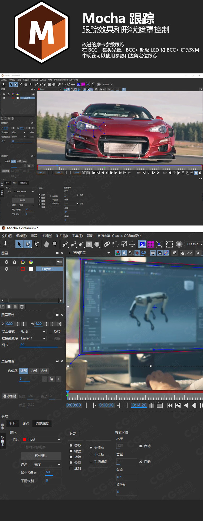The width and height of the screenshot is (203, 521).
Task: Click the 细节 field showing 90
Action: point(41,345)
